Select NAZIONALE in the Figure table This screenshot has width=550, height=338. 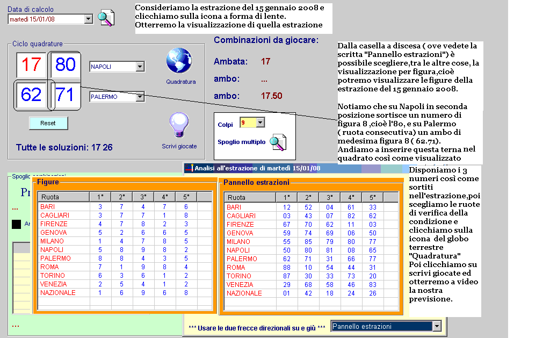tap(58, 293)
